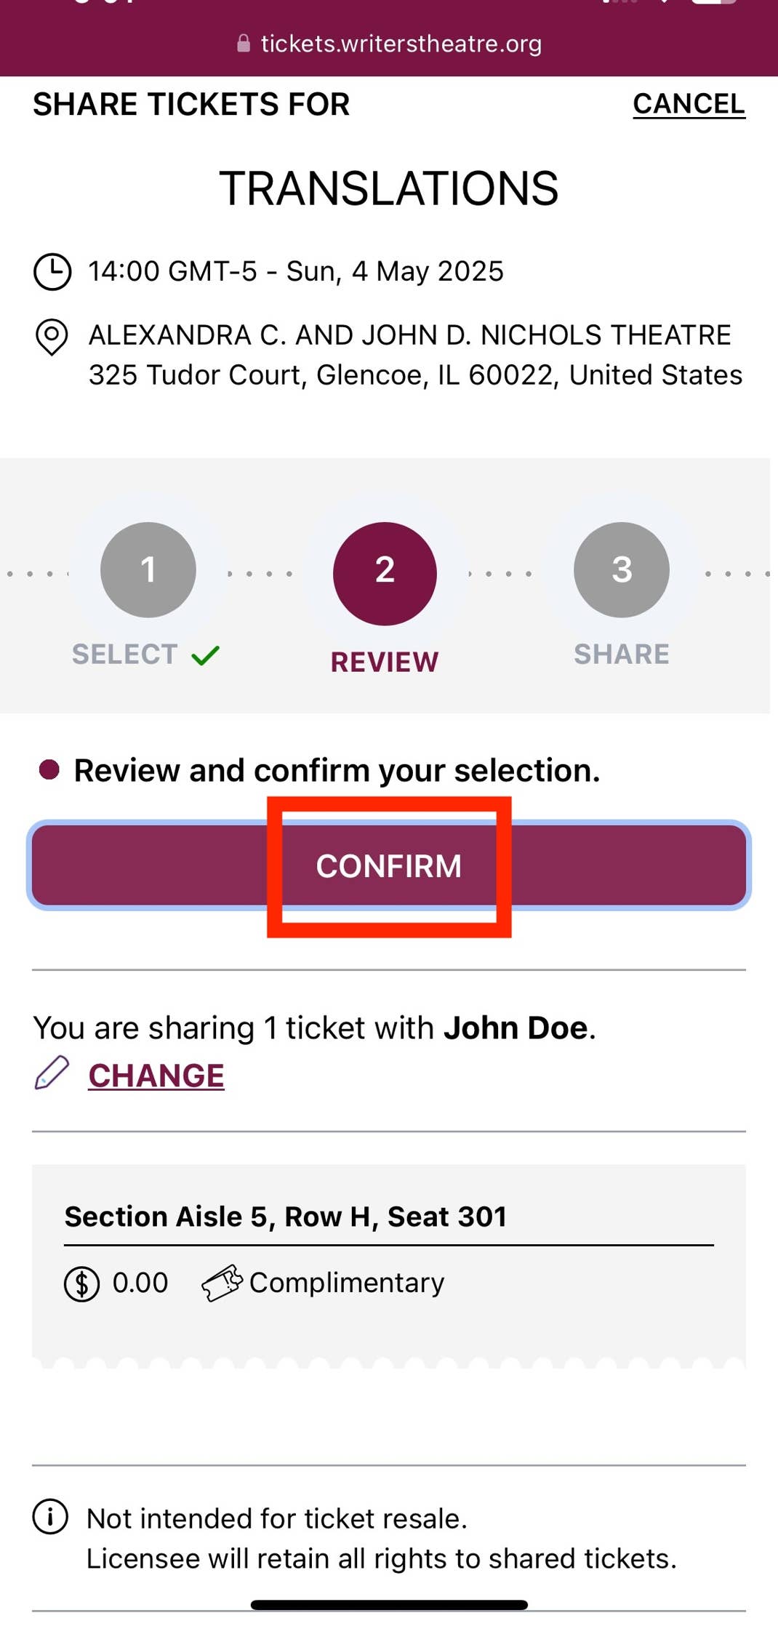Tap the clock icon beside showtime

click(52, 272)
